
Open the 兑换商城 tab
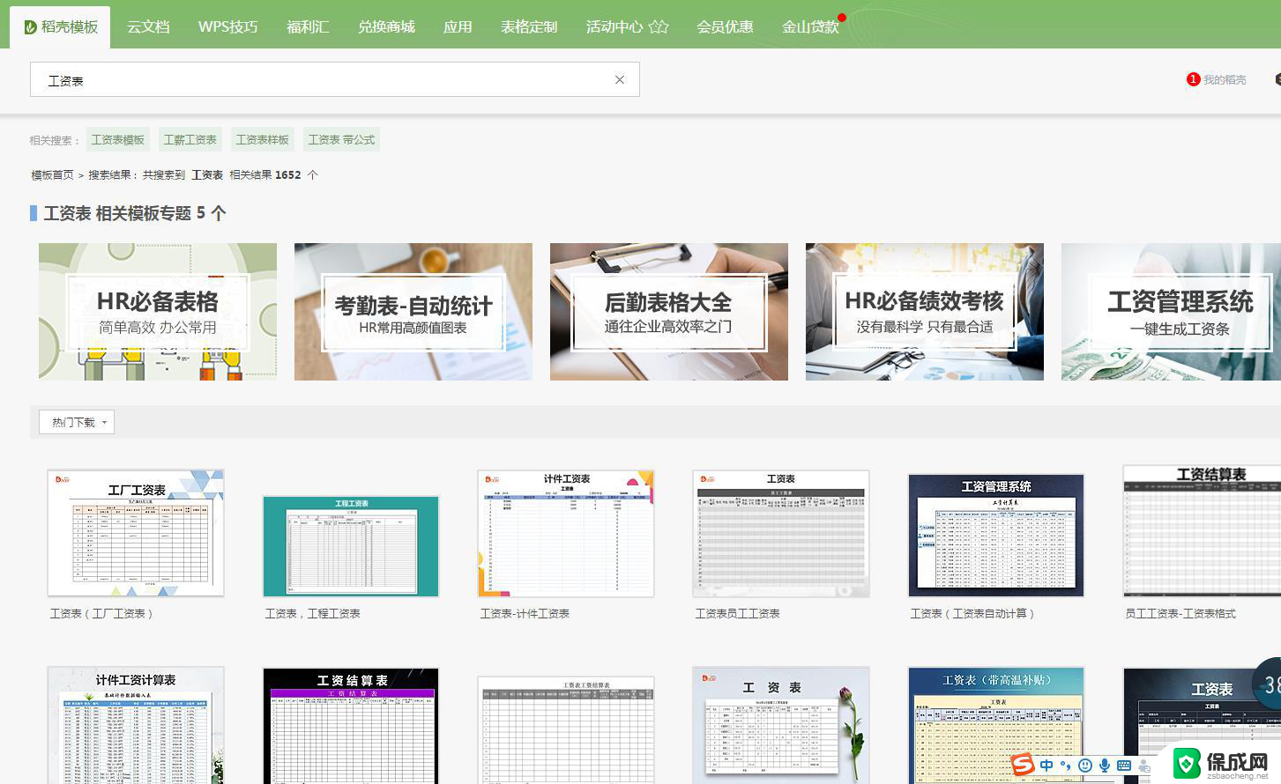(386, 27)
